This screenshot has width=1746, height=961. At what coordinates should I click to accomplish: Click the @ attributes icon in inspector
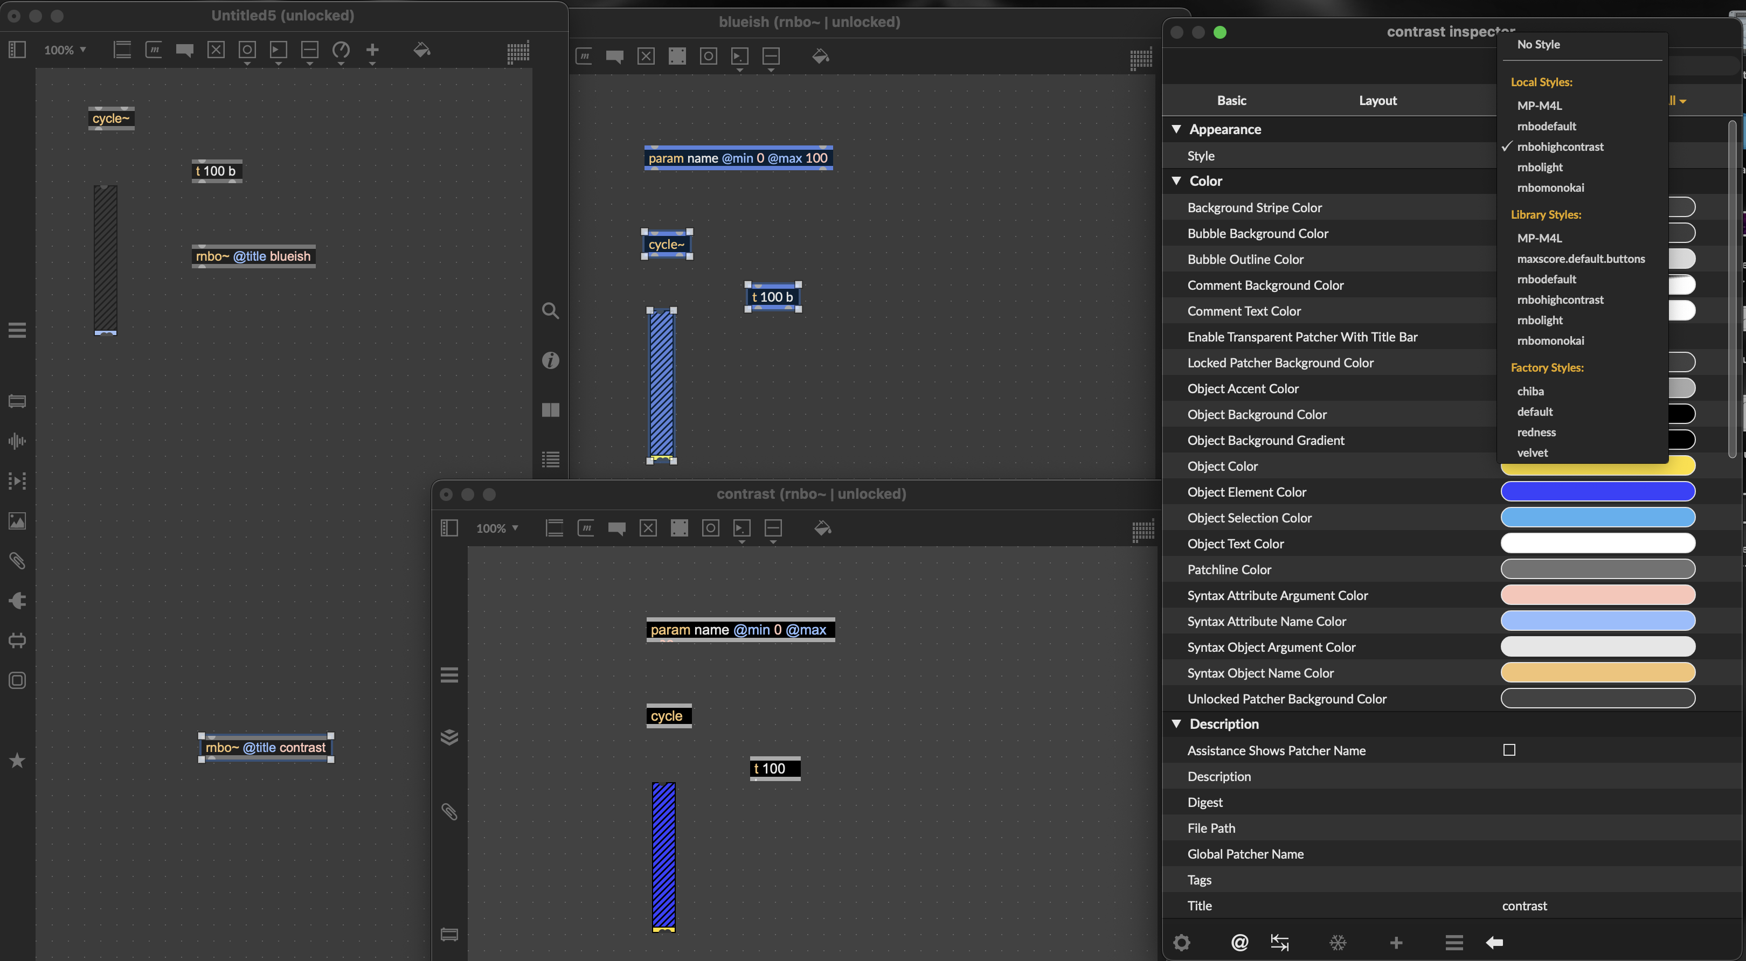(x=1239, y=942)
